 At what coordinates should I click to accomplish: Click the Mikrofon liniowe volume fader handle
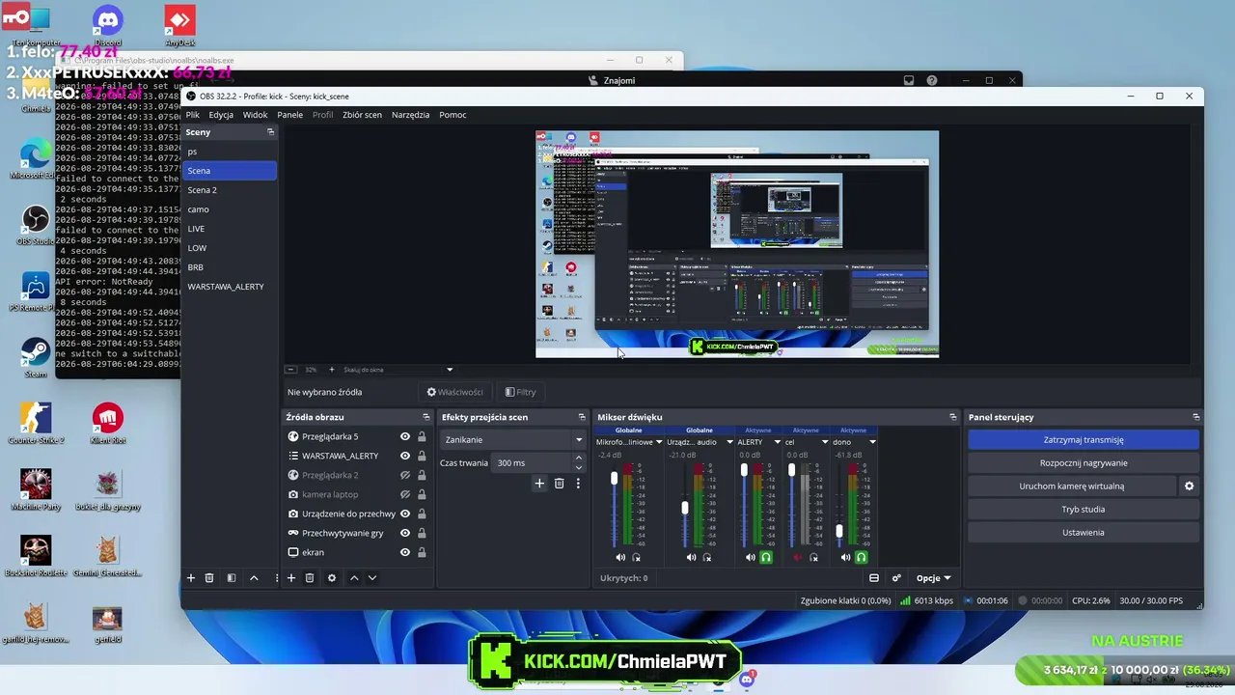coord(614,479)
